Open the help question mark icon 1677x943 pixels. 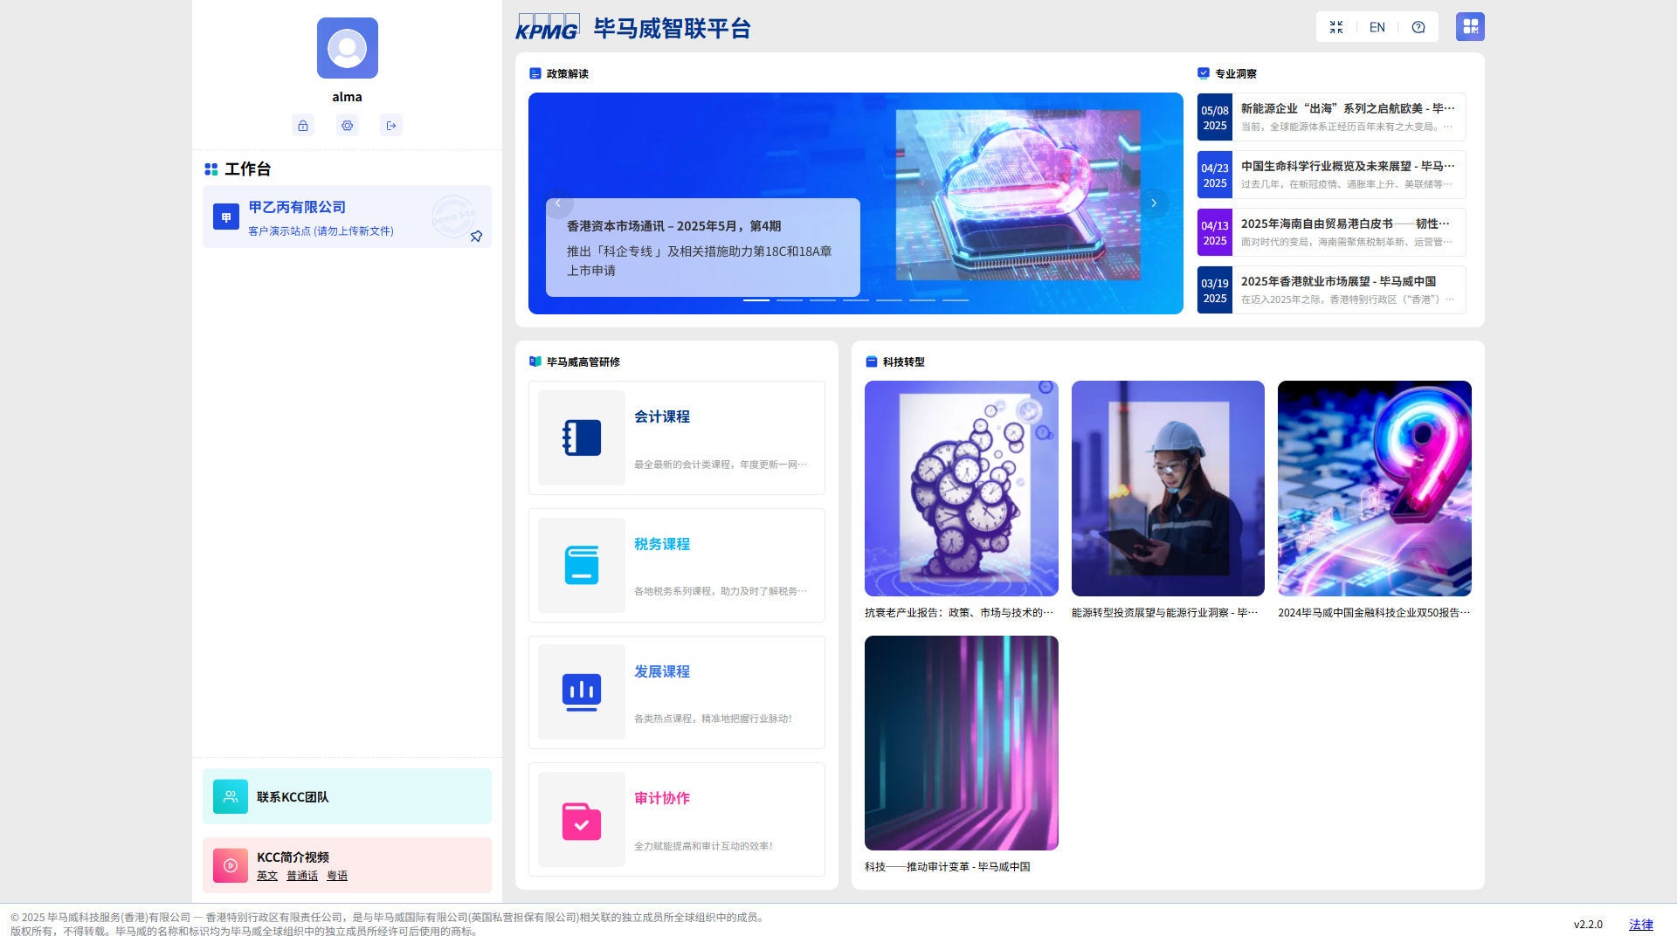(1418, 27)
